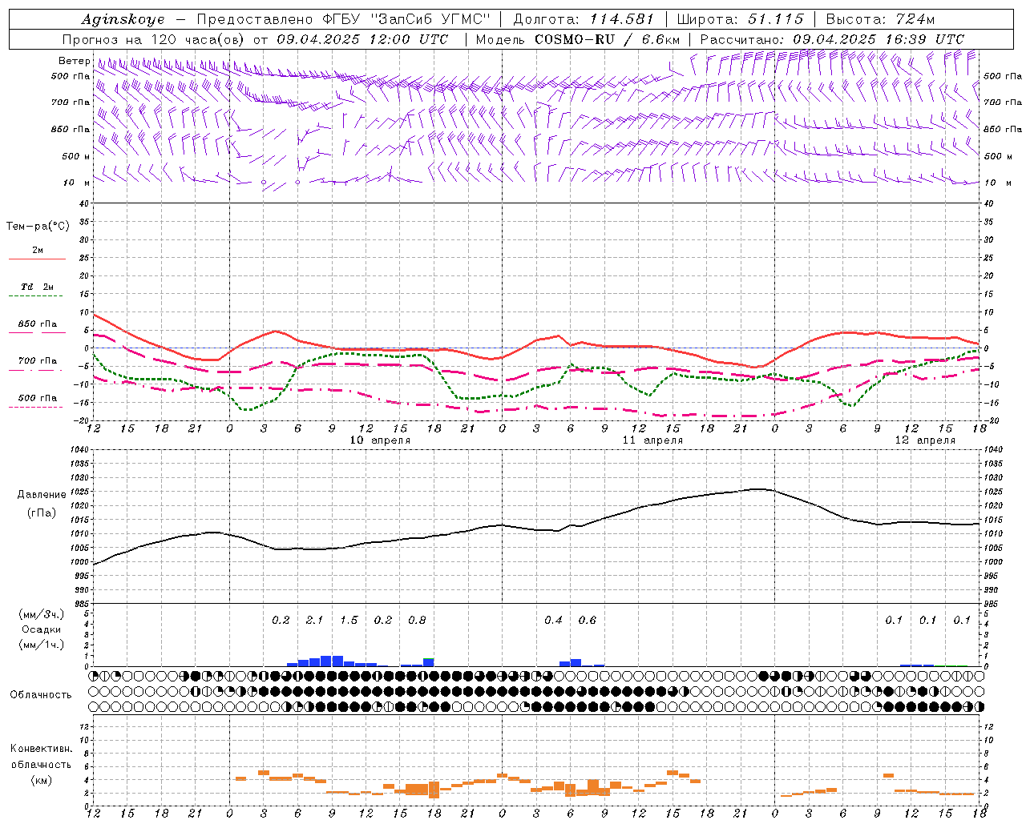Click the 850 гПа temperature legend entry

pos(38,324)
